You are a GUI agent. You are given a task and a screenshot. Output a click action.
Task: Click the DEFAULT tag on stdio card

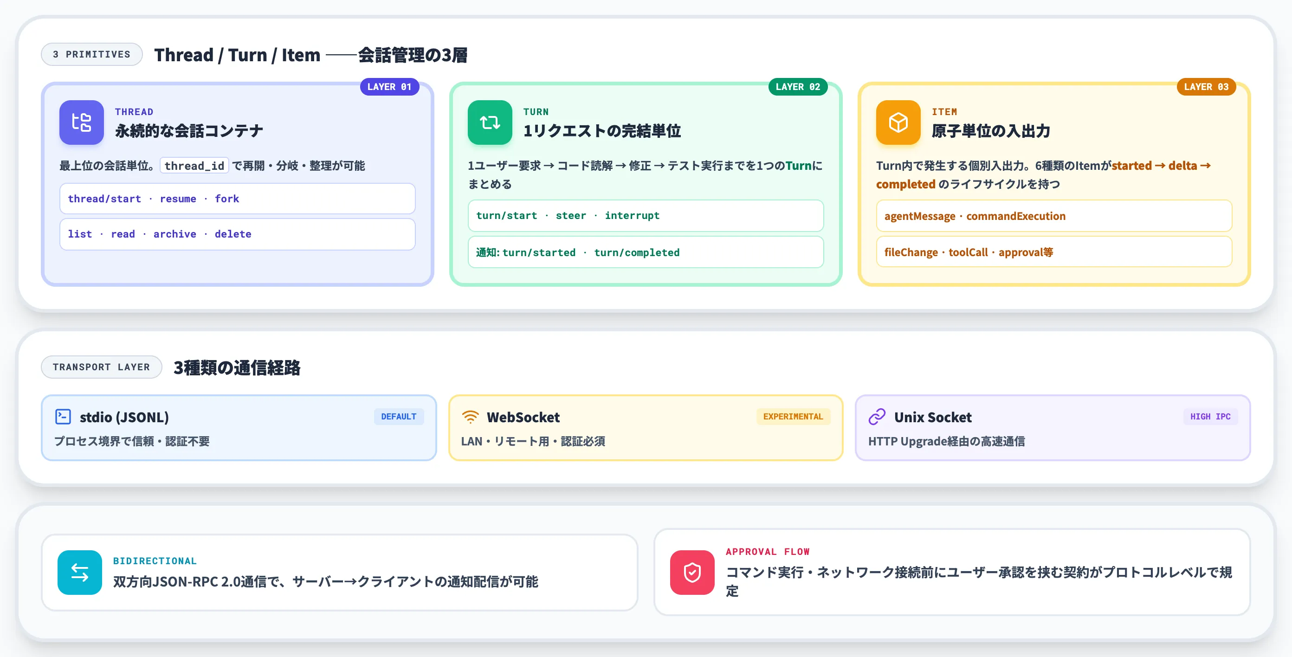399,416
